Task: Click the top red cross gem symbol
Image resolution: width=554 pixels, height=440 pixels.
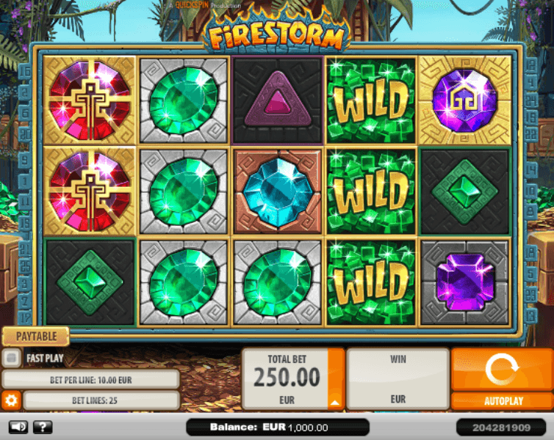Action: [x=90, y=100]
